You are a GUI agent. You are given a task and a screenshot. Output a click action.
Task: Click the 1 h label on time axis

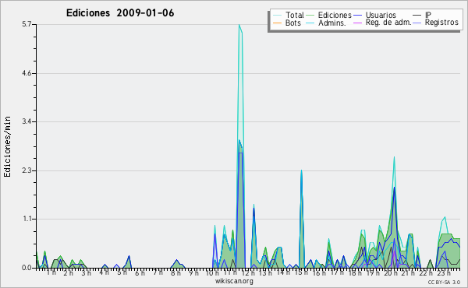tap(51, 272)
